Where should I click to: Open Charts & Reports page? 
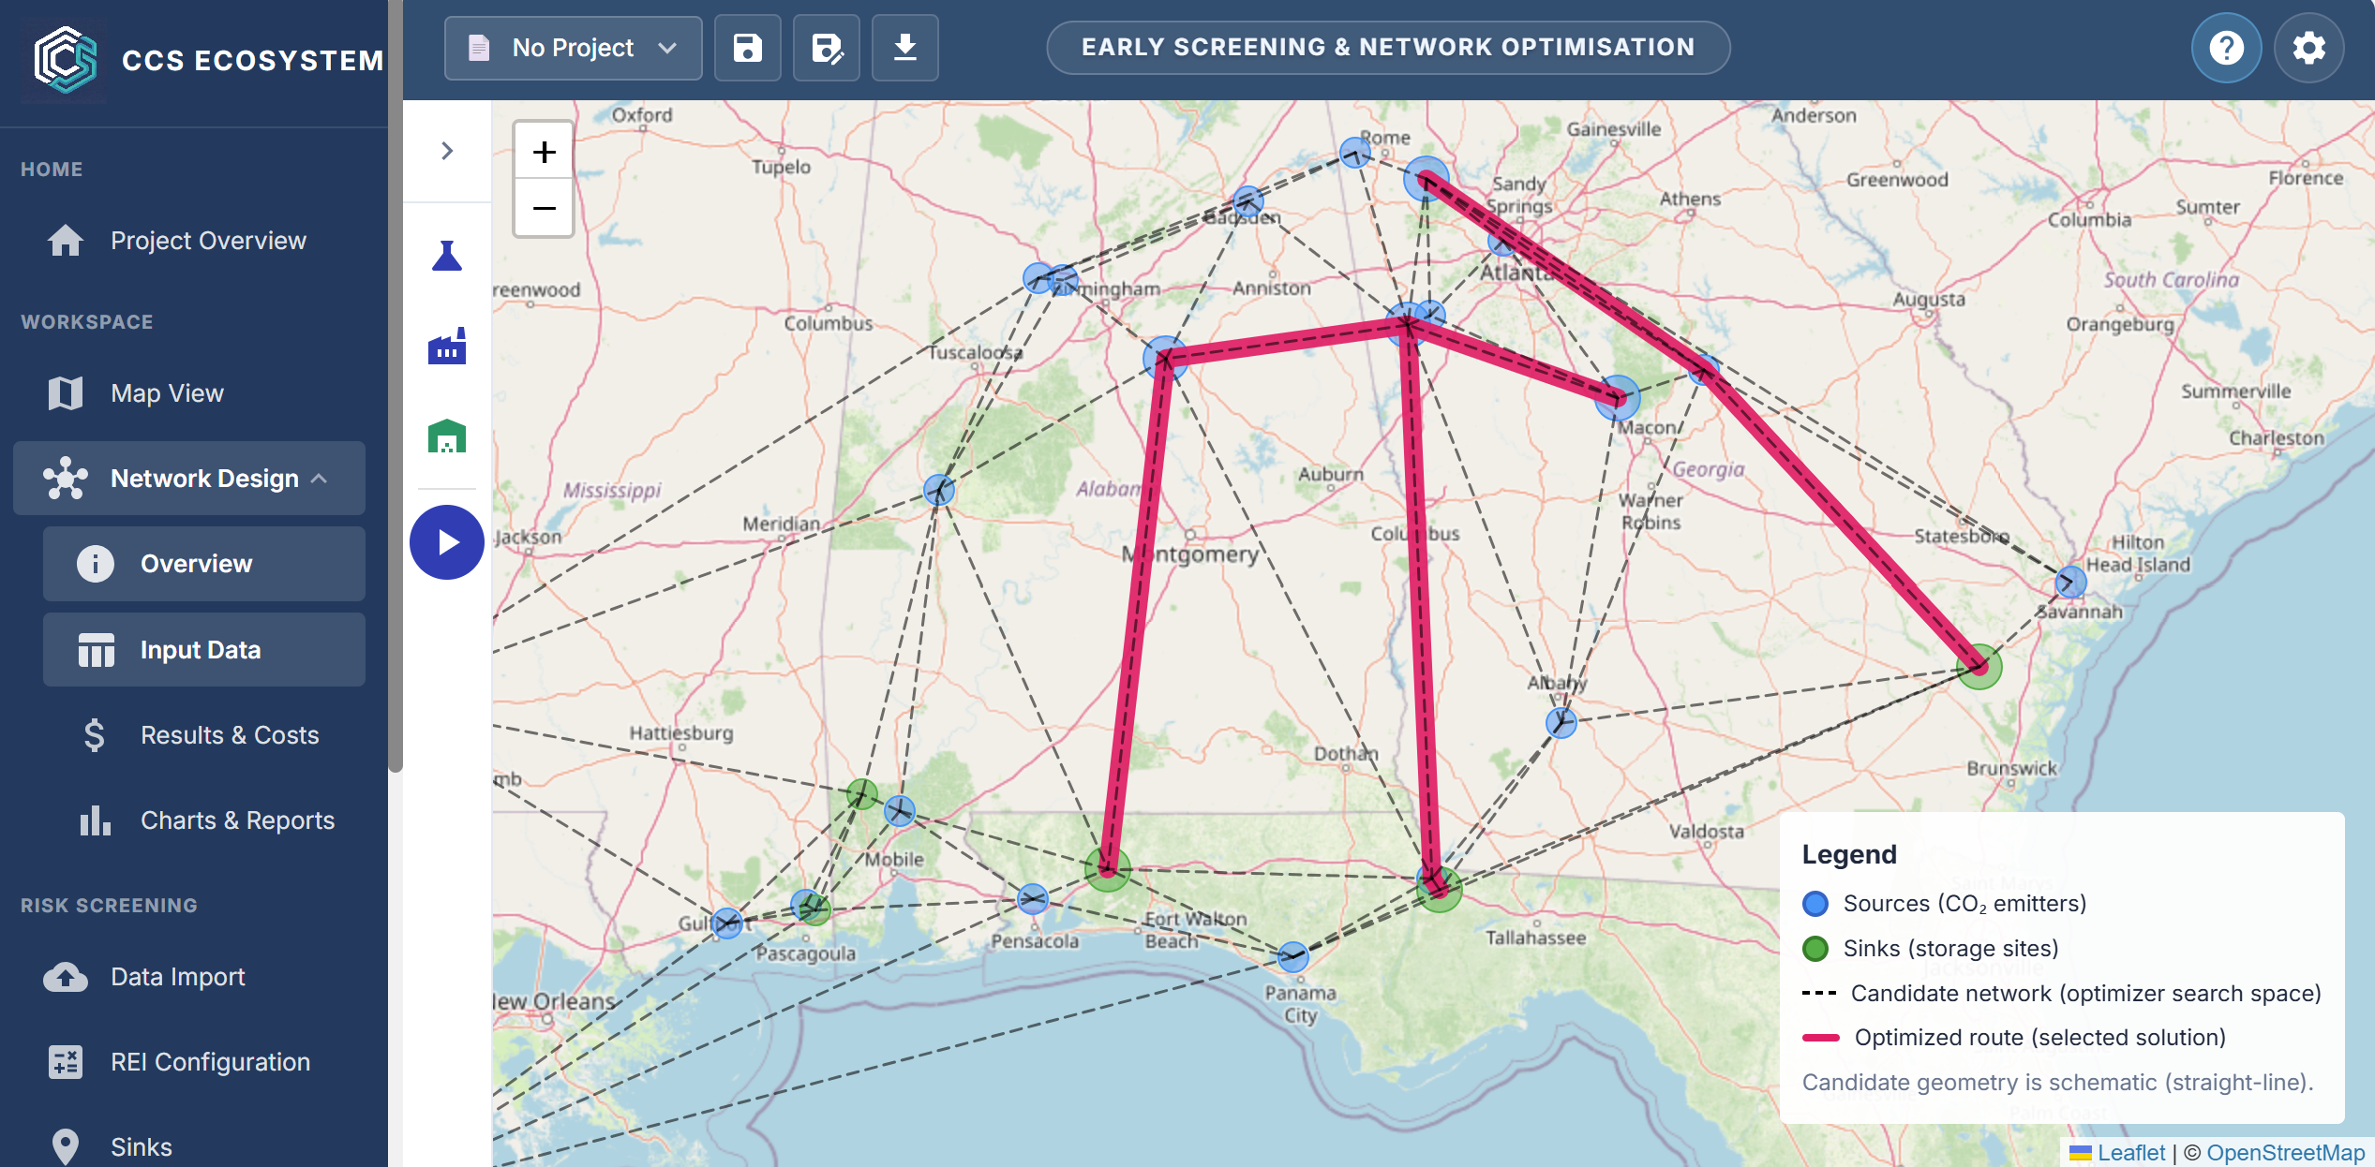(x=237, y=820)
